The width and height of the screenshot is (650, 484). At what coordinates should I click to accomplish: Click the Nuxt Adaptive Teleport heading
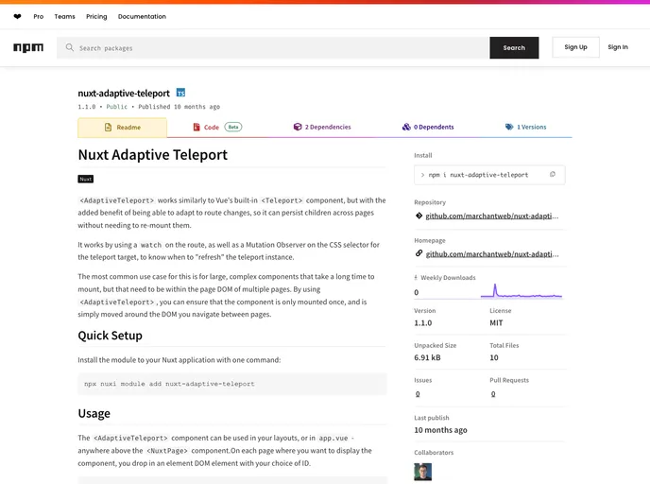pos(152,155)
